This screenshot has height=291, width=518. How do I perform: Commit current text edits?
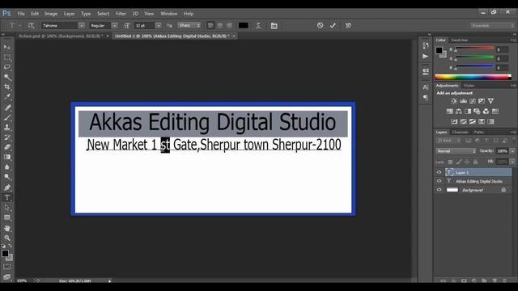[333, 25]
